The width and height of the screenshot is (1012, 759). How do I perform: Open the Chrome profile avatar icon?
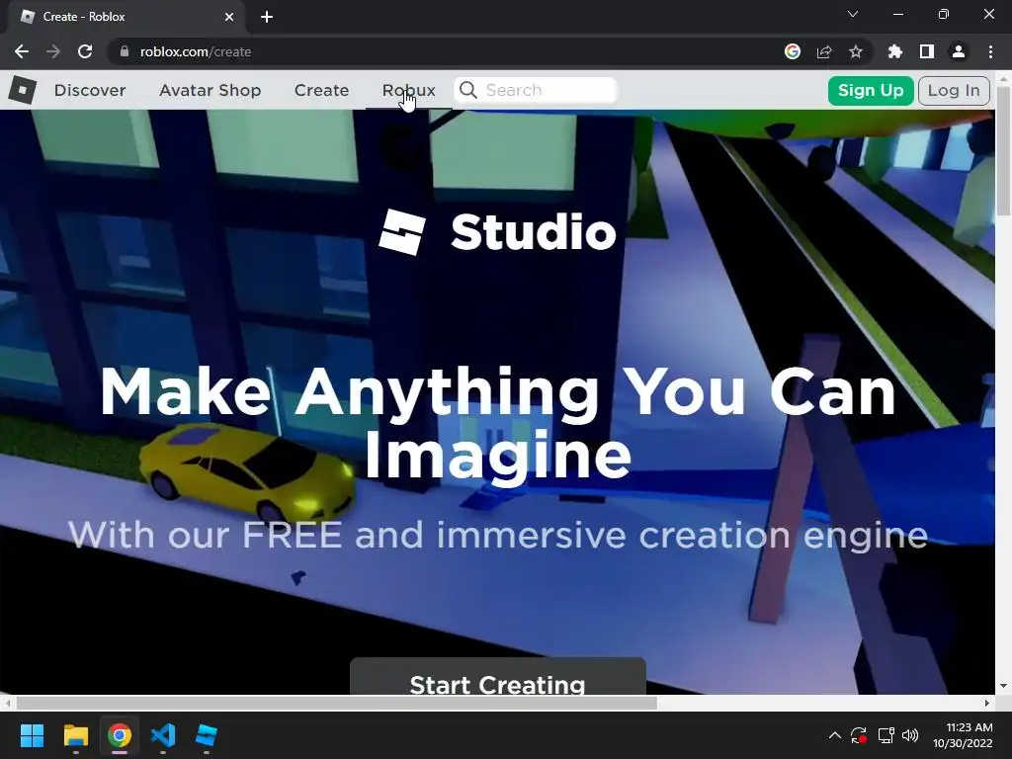[959, 51]
